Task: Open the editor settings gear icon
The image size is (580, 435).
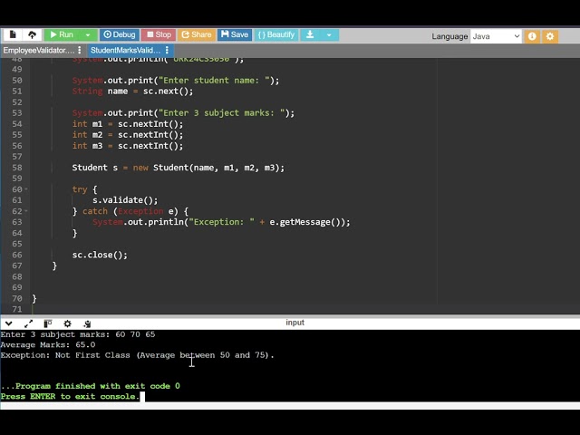Action: coord(550,36)
